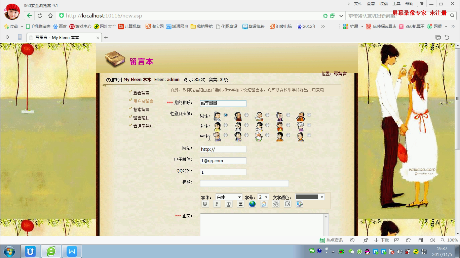This screenshot has width=460, height=258.
Task: Click 标题 title input field
Action: coord(244,183)
